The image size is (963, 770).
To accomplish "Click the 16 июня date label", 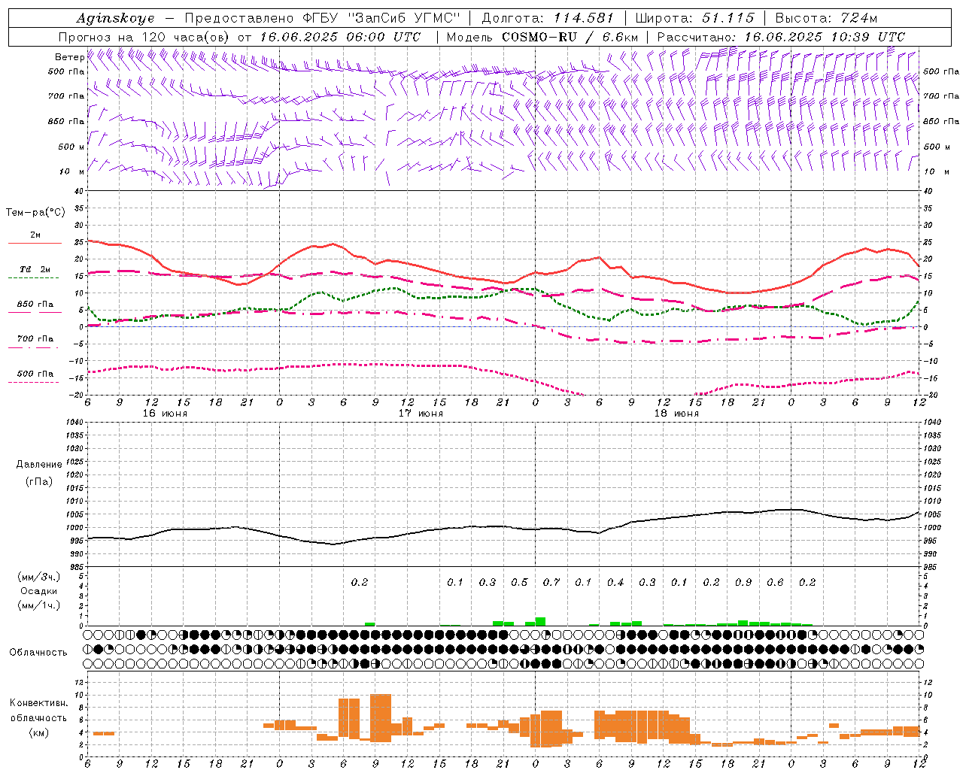I will pos(165,414).
